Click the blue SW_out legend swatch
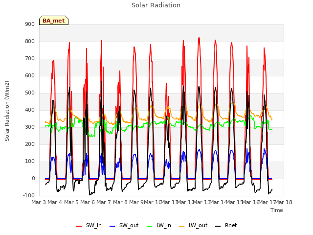 point(112,226)
